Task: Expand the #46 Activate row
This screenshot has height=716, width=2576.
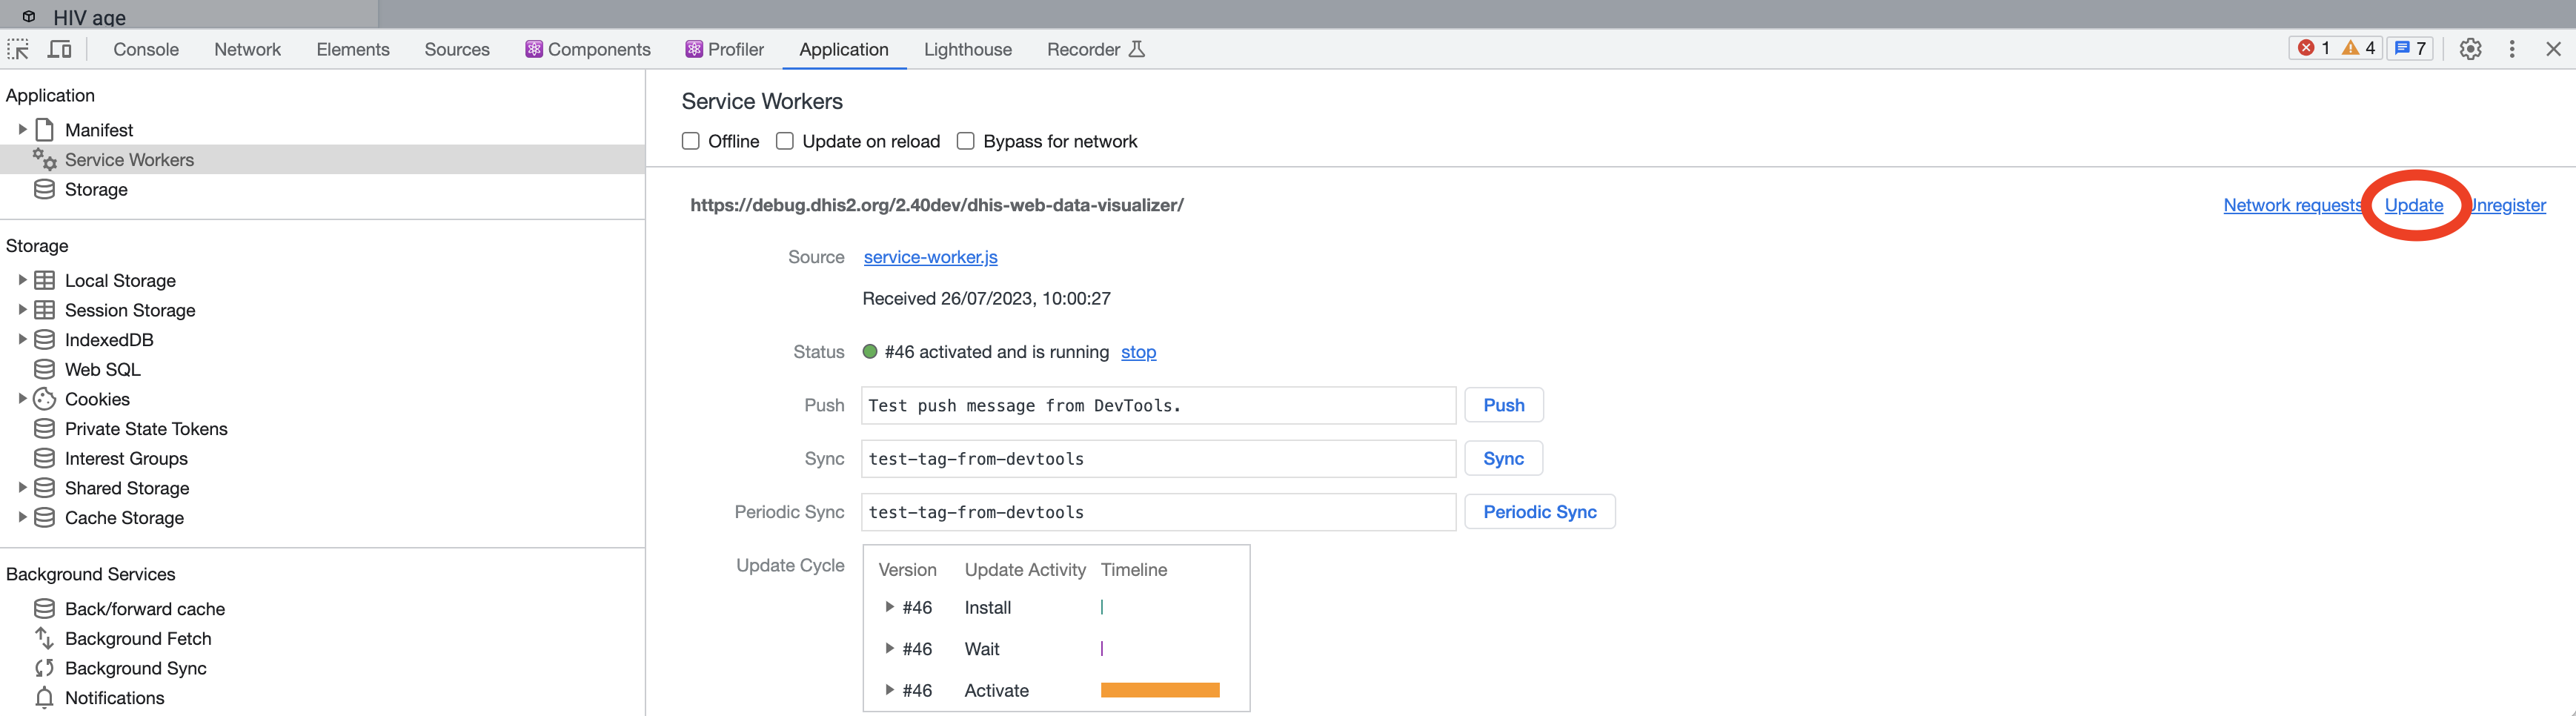Action: coord(889,690)
